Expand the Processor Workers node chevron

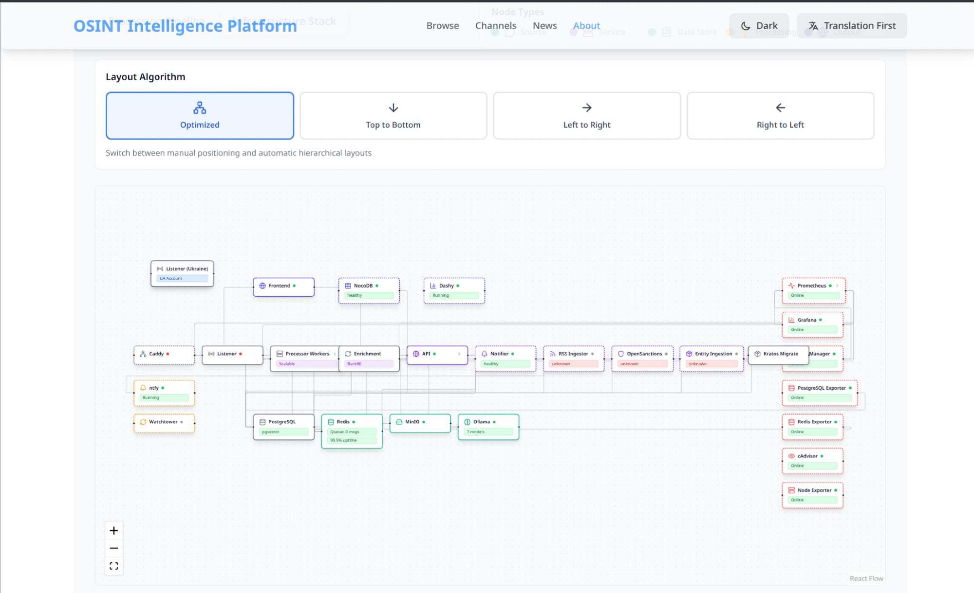point(335,354)
